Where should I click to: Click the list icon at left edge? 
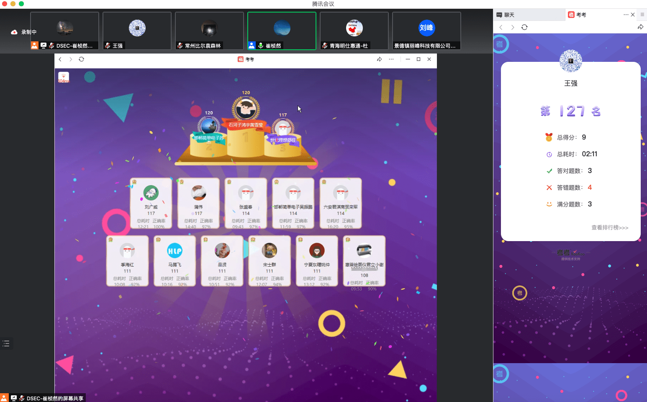[6, 343]
